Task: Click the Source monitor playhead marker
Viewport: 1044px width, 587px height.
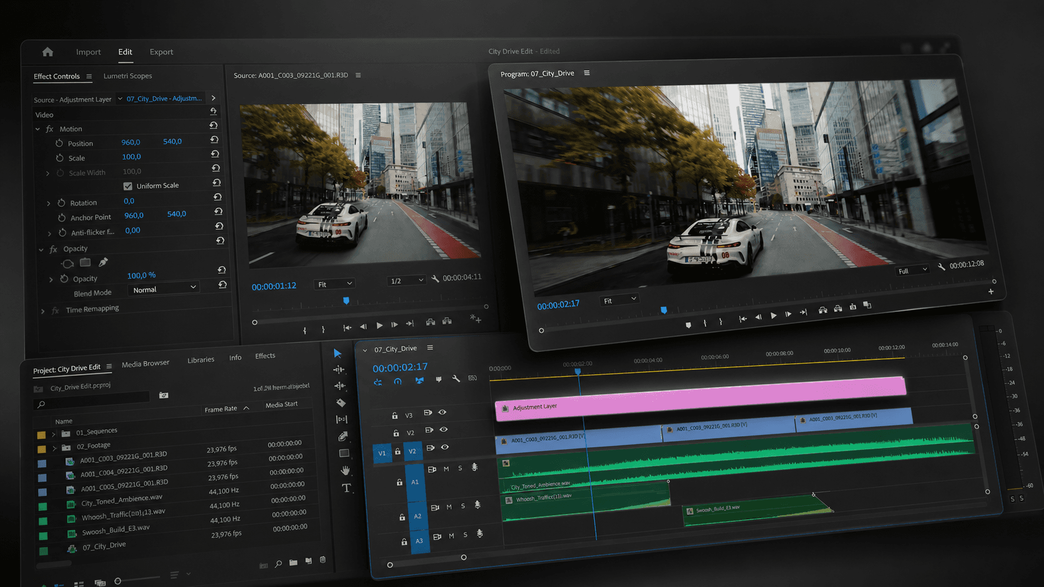Action: tap(347, 301)
